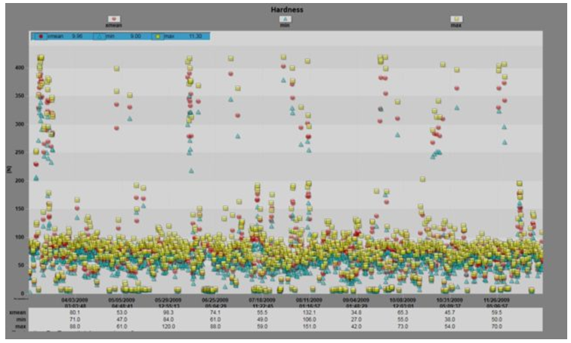Select the 09/04/2009 date column header

pos(356,301)
